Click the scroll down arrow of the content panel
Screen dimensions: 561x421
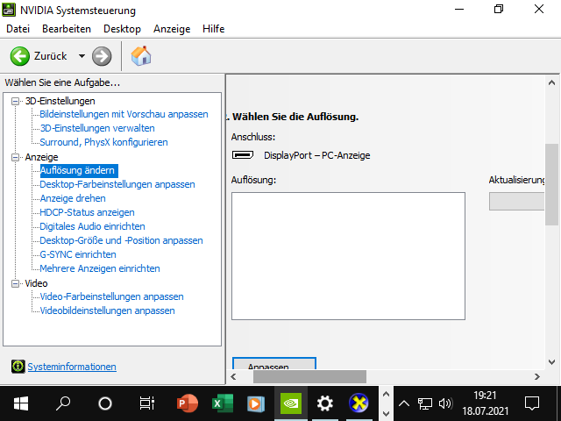tap(551, 362)
